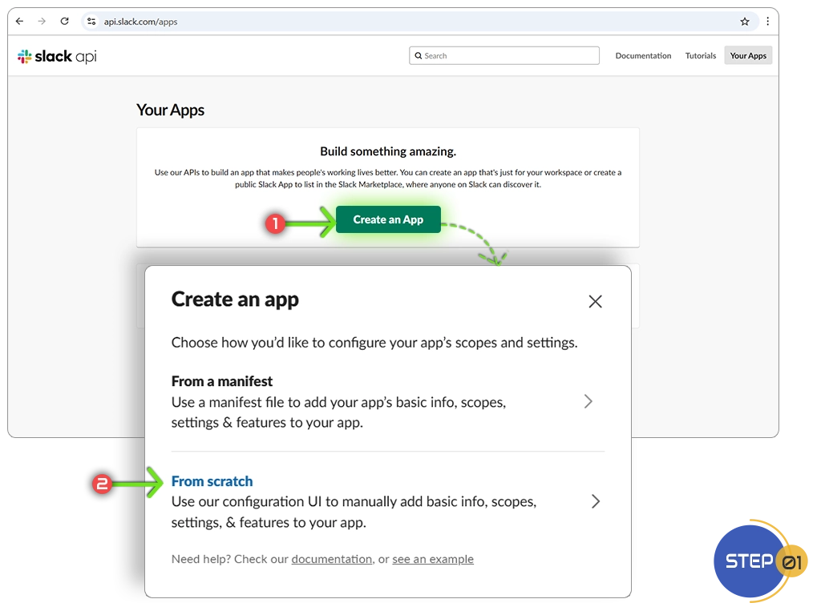Click the magnifier icon in Search box
The width and height of the screenshot is (821, 615).
click(x=418, y=56)
